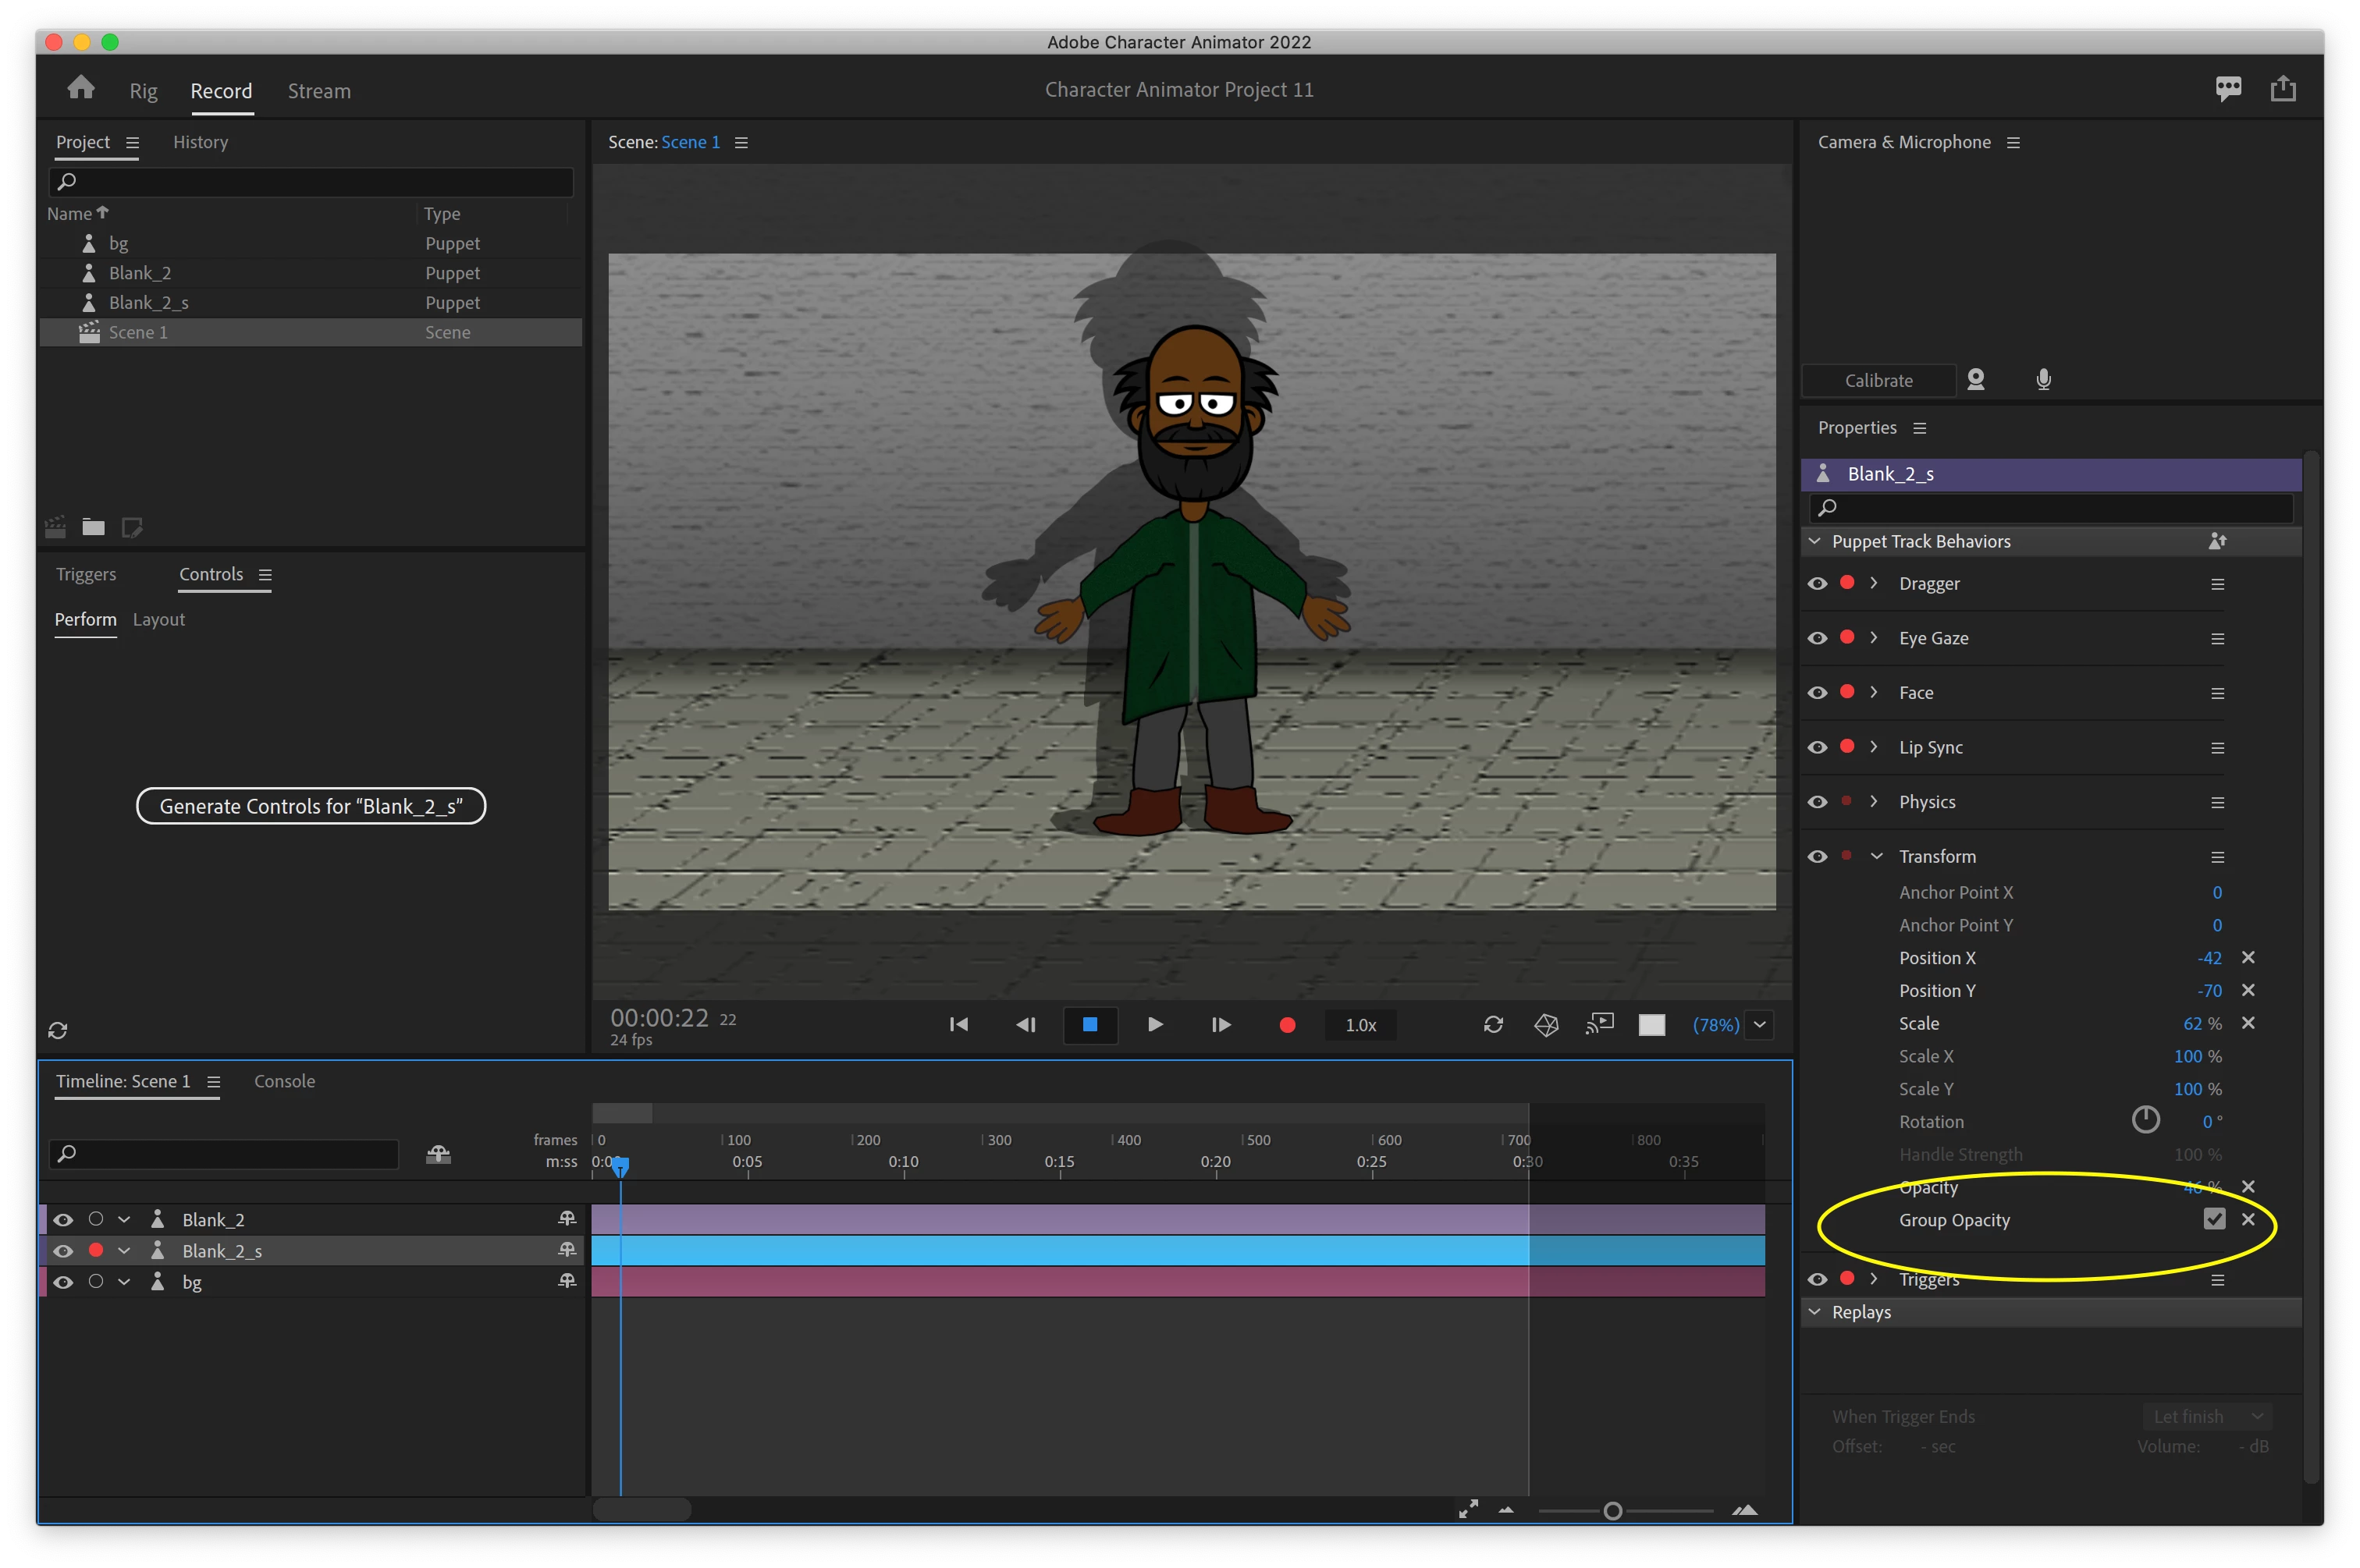Toggle the Group Opacity checkbox

point(2214,1219)
